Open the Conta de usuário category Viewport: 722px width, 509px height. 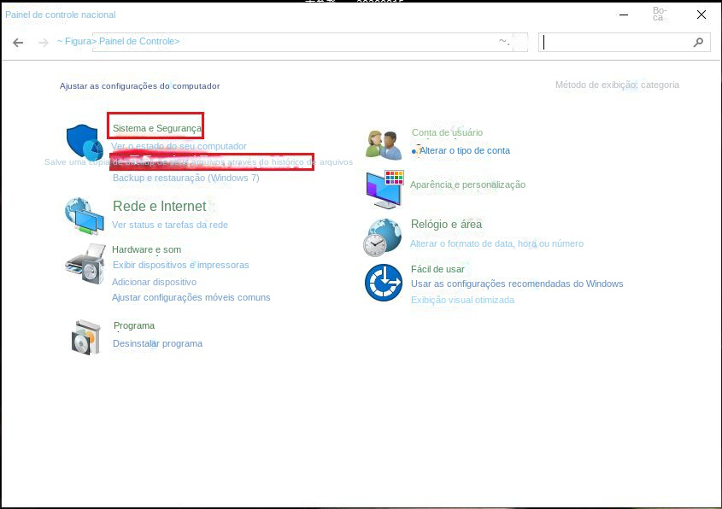(x=447, y=132)
